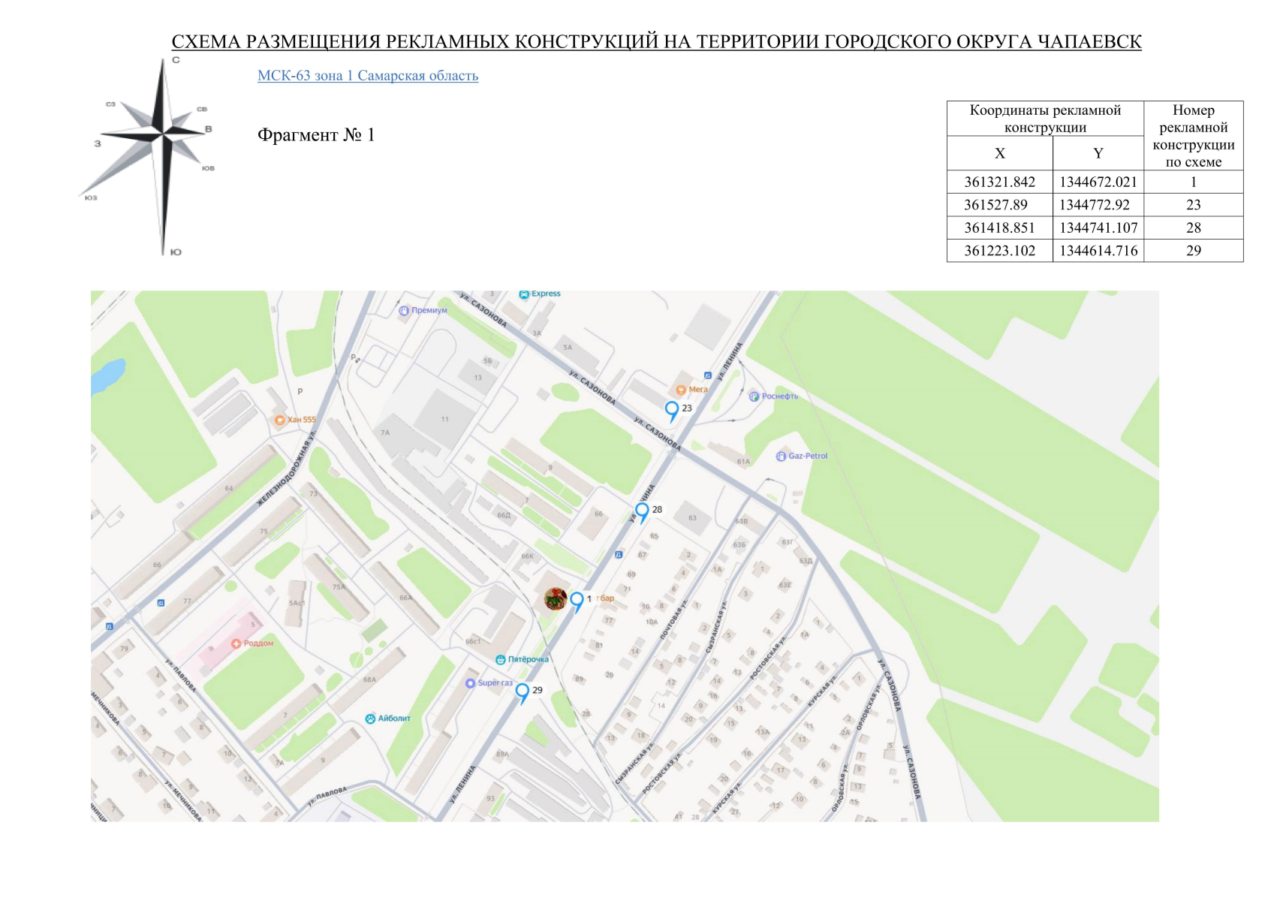Select the Super газ station icon

[x=470, y=683]
